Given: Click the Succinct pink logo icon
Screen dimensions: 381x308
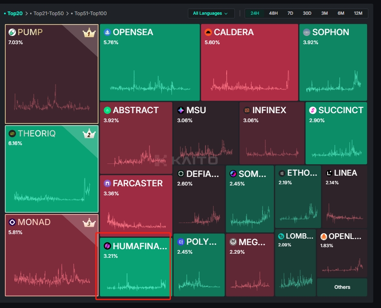Looking at the screenshot, I should [x=313, y=110].
